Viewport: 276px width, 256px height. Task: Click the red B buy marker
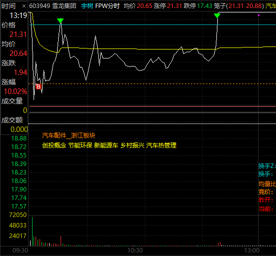(39, 86)
